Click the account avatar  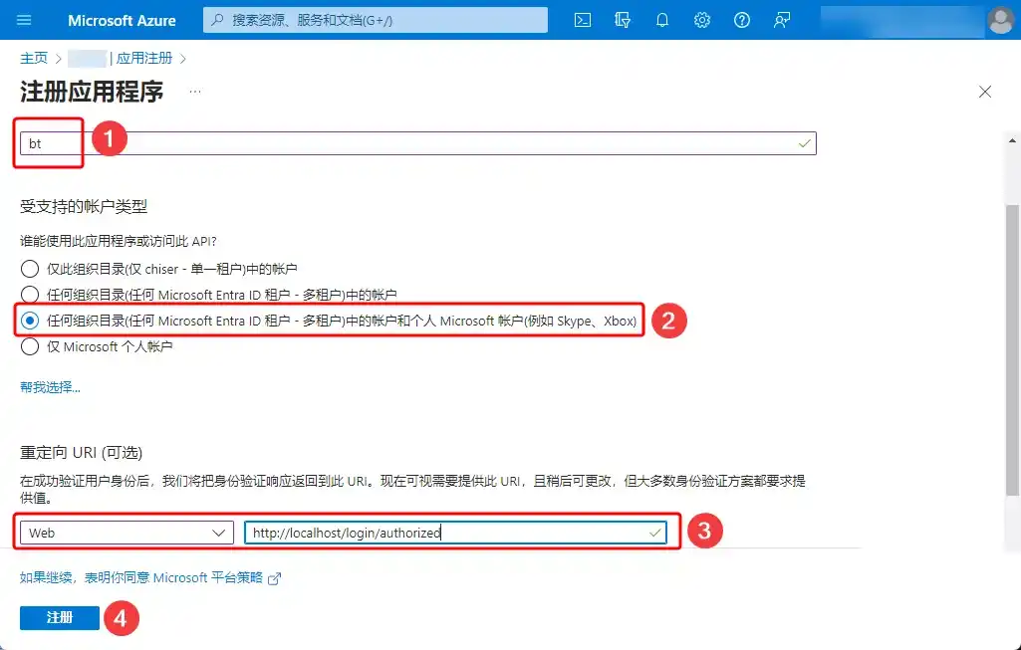pyautogui.click(x=1001, y=19)
